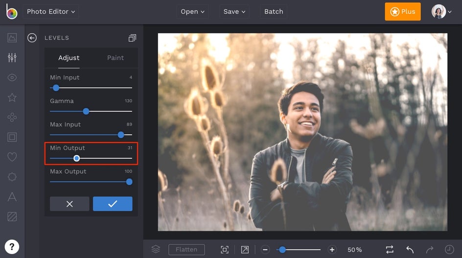Viewport: 462px width, 258px height.
Task: Click the orange Plus upgrade button
Action: click(x=402, y=12)
